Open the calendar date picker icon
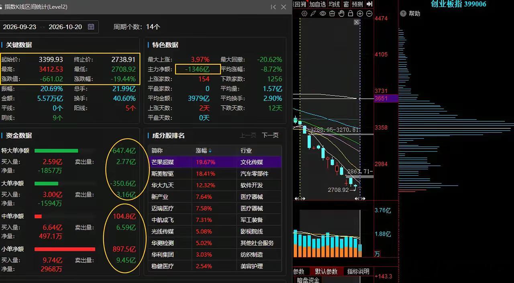The image size is (514, 283). [91, 27]
